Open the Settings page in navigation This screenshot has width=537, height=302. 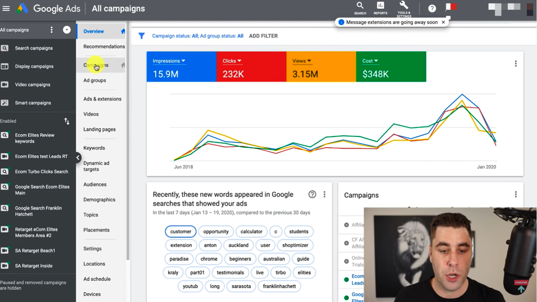[x=92, y=249]
